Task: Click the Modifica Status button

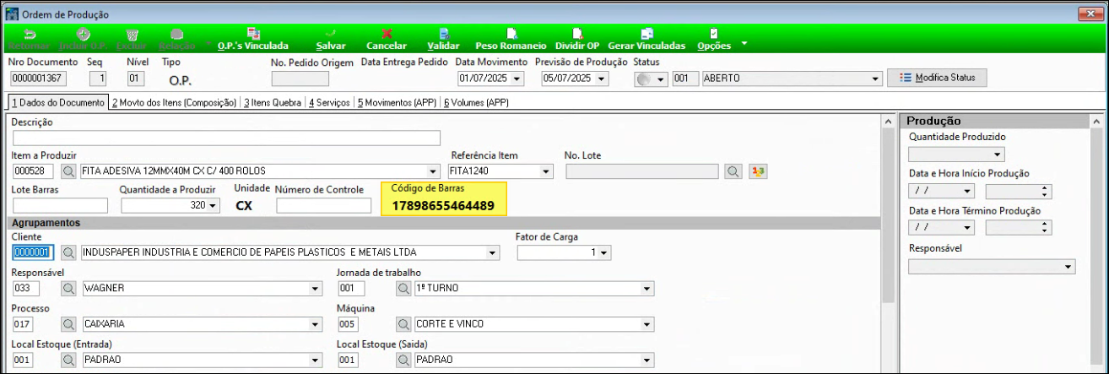Action: click(x=937, y=78)
